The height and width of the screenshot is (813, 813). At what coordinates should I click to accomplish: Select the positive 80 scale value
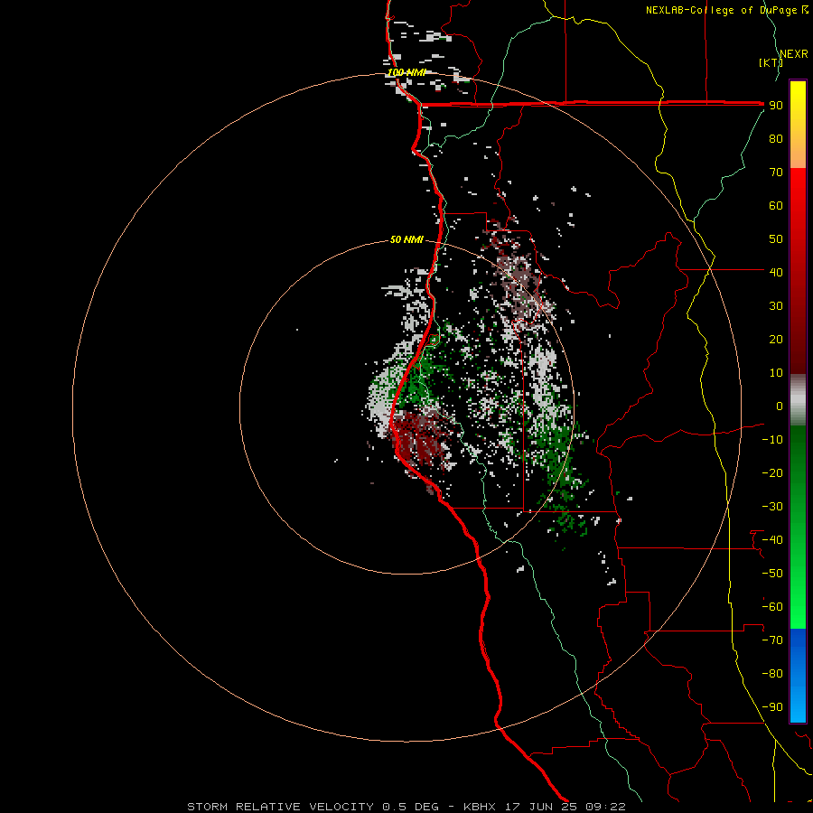(776, 138)
